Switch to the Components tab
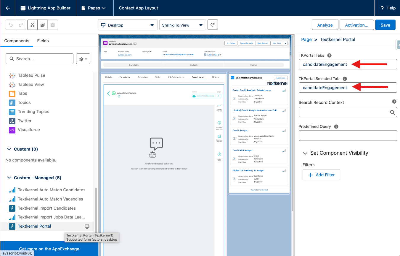Screen dimensions: 400x256 (17, 41)
